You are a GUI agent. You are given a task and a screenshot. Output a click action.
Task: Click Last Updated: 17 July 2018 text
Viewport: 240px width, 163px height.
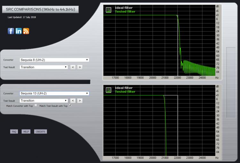click(x=22, y=17)
